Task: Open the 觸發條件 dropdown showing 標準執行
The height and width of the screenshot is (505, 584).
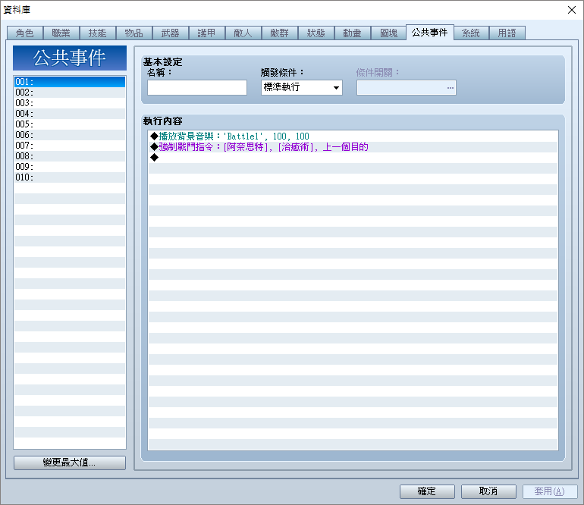Action: click(302, 87)
